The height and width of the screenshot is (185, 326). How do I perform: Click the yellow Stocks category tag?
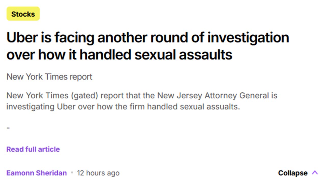[x=23, y=14]
